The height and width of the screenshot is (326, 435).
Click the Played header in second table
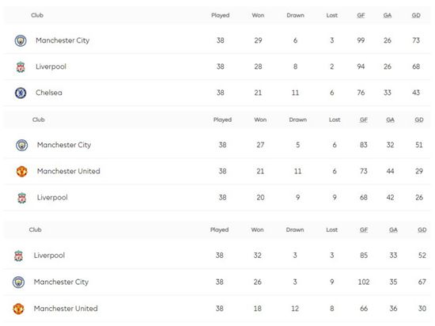[x=222, y=119]
